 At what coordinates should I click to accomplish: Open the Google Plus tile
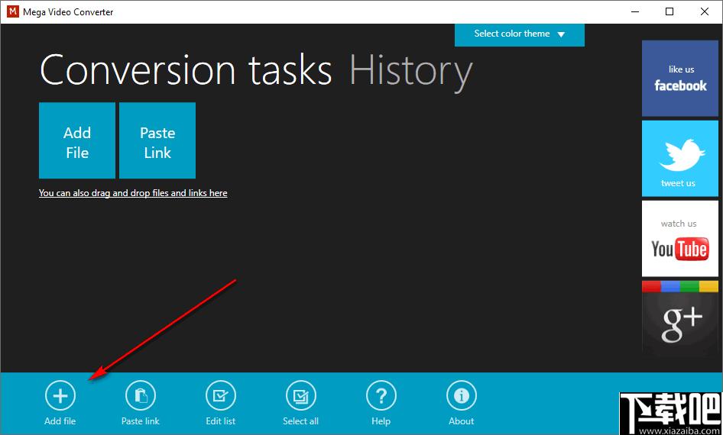click(x=680, y=318)
